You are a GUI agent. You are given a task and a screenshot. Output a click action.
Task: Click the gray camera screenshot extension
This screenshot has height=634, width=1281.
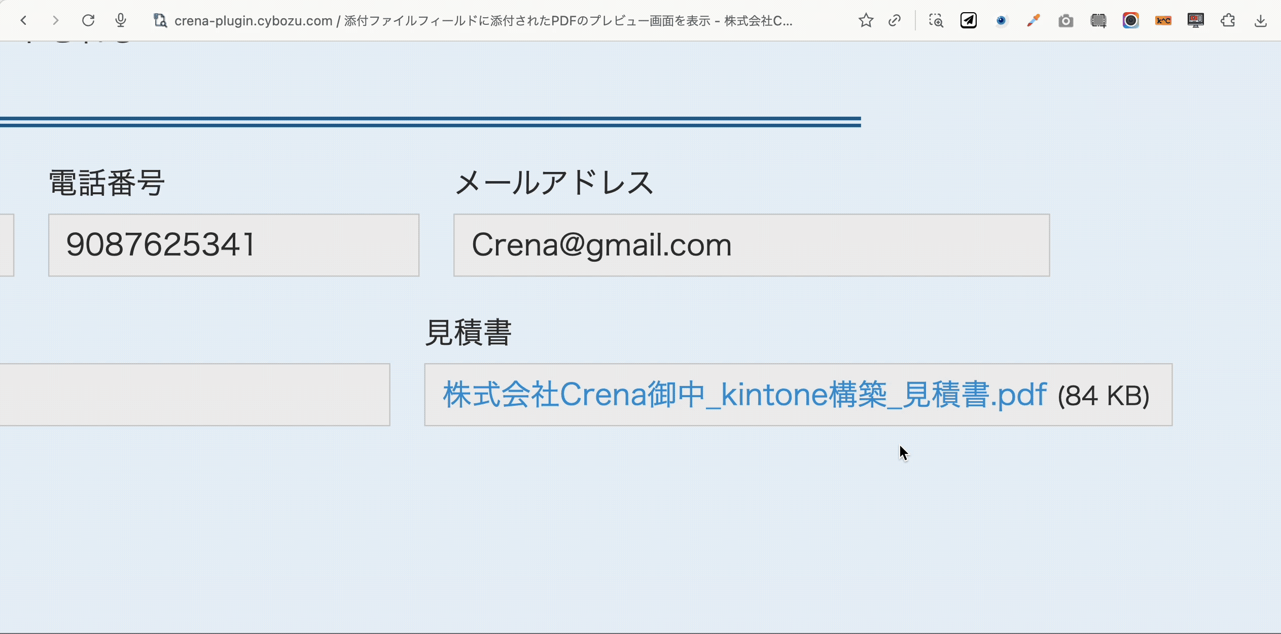(1065, 21)
